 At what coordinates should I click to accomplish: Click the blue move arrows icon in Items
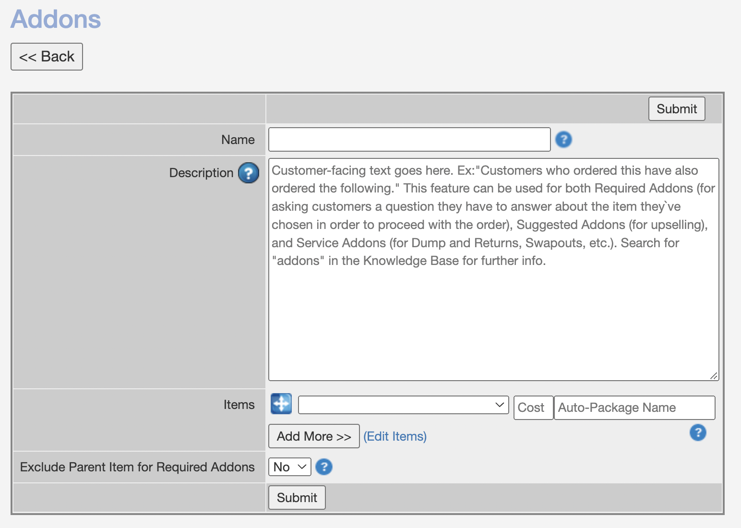point(281,404)
